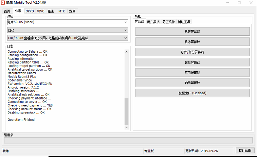257x157 pixels.
Task: Click the log scrollbar up arrow
Action: [126, 52]
